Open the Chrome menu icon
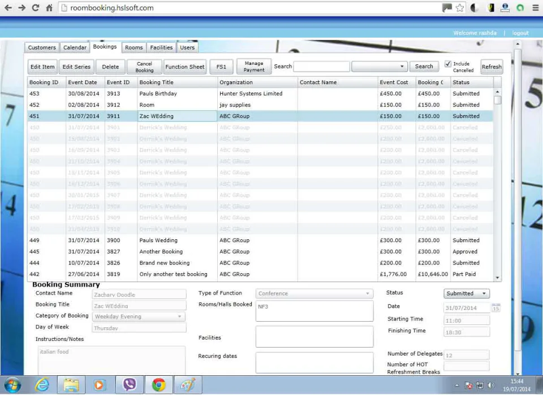 coord(536,7)
